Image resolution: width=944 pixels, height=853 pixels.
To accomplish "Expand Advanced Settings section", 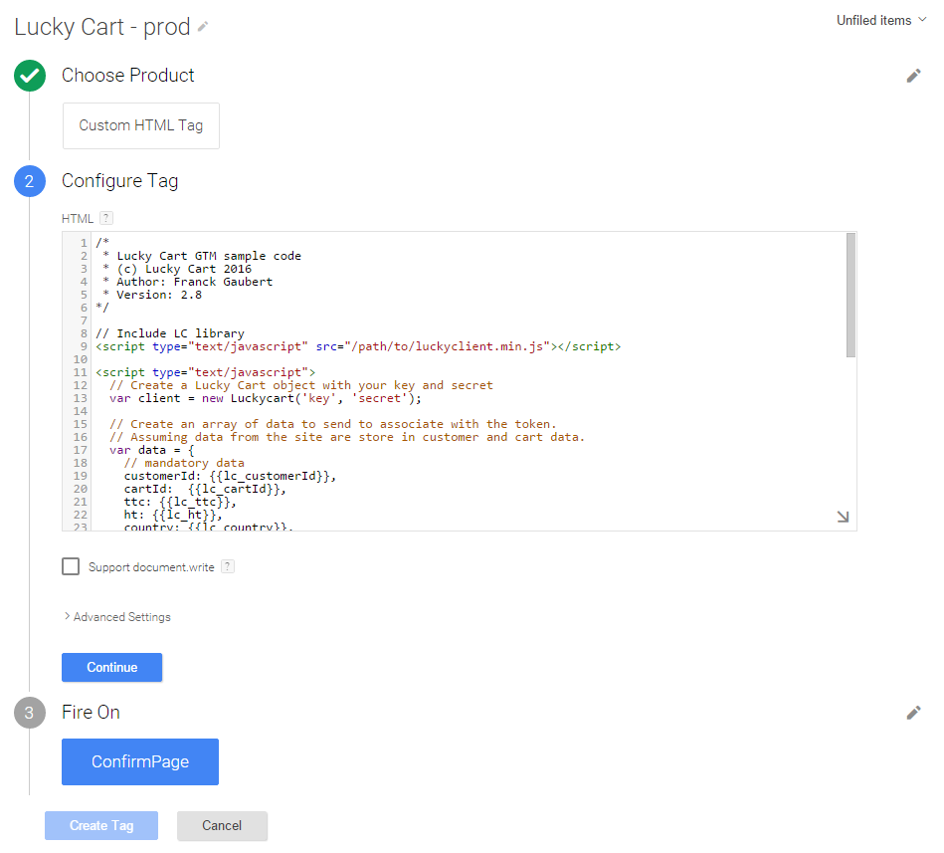I will [117, 617].
